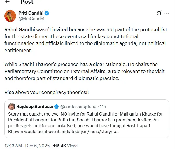Open the three-dot more options menu
177x149 pixels.
pyautogui.click(x=167, y=13)
